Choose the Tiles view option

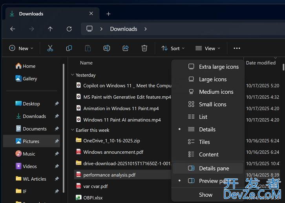pyautogui.click(x=204, y=142)
